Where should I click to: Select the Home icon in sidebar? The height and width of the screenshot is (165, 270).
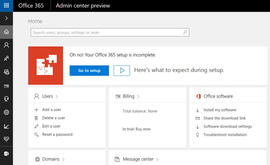coord(6,32)
